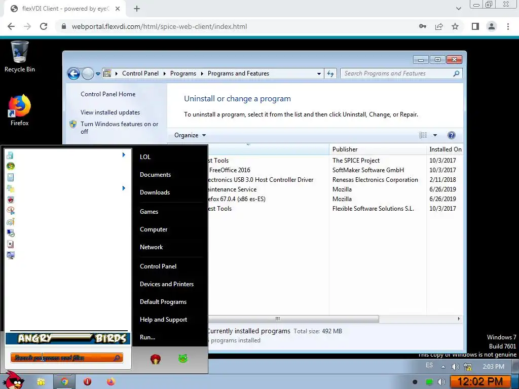The height and width of the screenshot is (389, 519).
Task: Click the Firefox icon in the taskbar
Action: coord(110,382)
